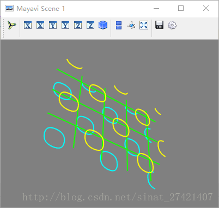
Task: Click the -Z axis view icon right of the Y icons
Action: click(x=78, y=25)
